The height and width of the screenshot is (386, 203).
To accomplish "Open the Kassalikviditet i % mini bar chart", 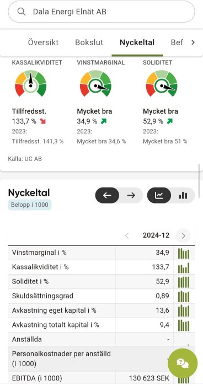I will [x=184, y=267].
